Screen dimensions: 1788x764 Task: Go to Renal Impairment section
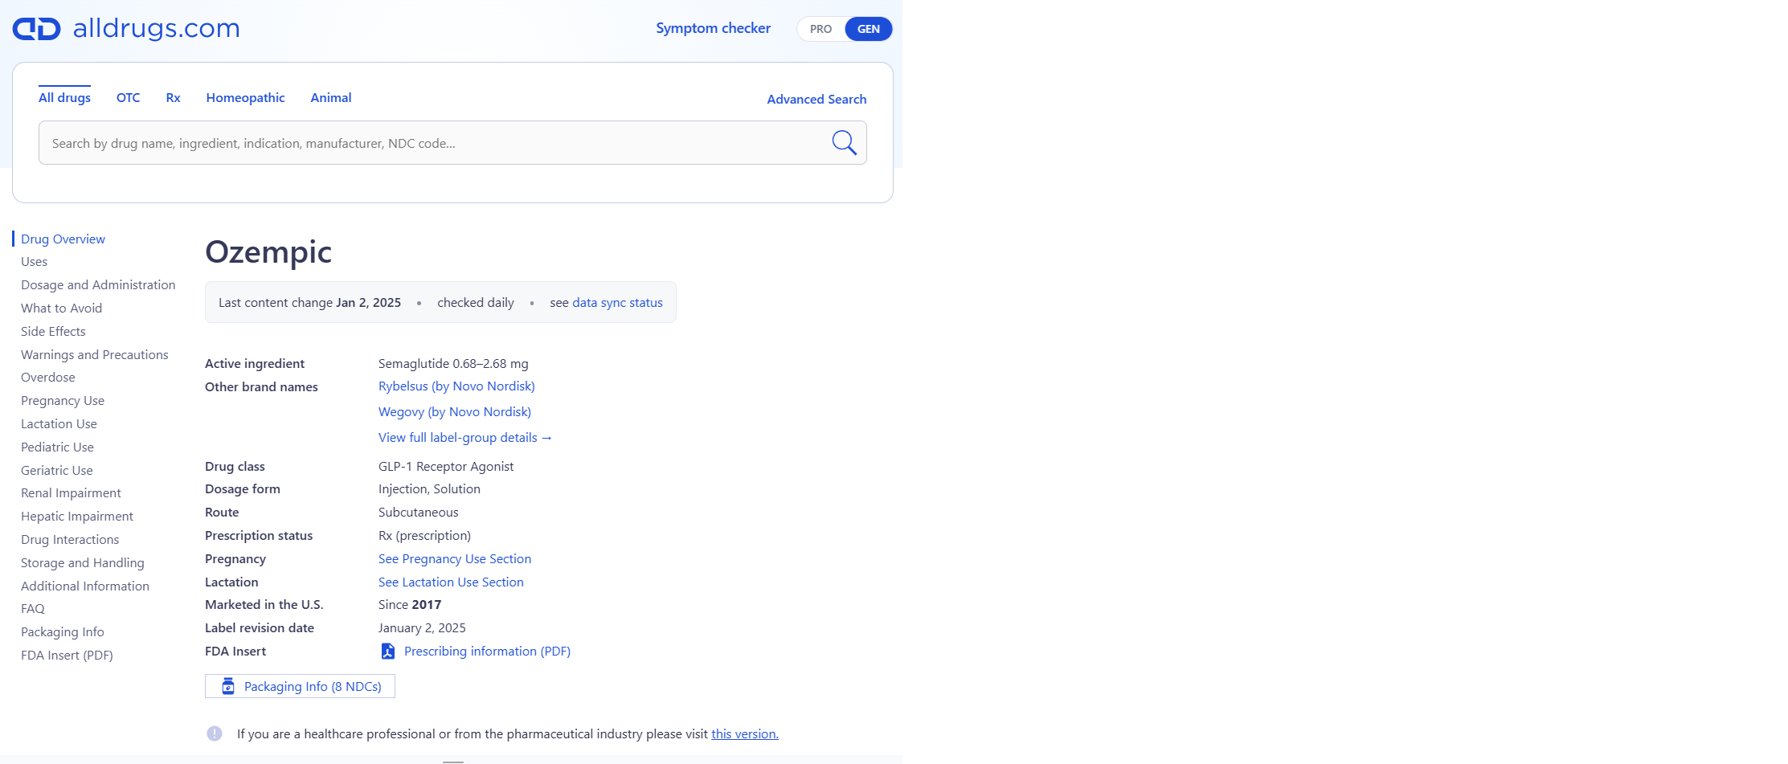71,493
